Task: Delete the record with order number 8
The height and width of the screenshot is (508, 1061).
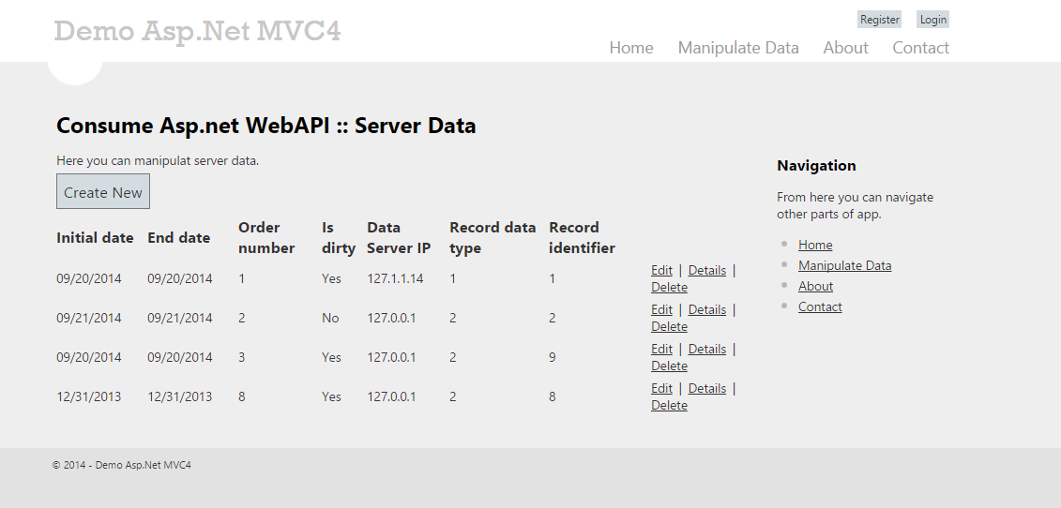Action: coord(669,405)
